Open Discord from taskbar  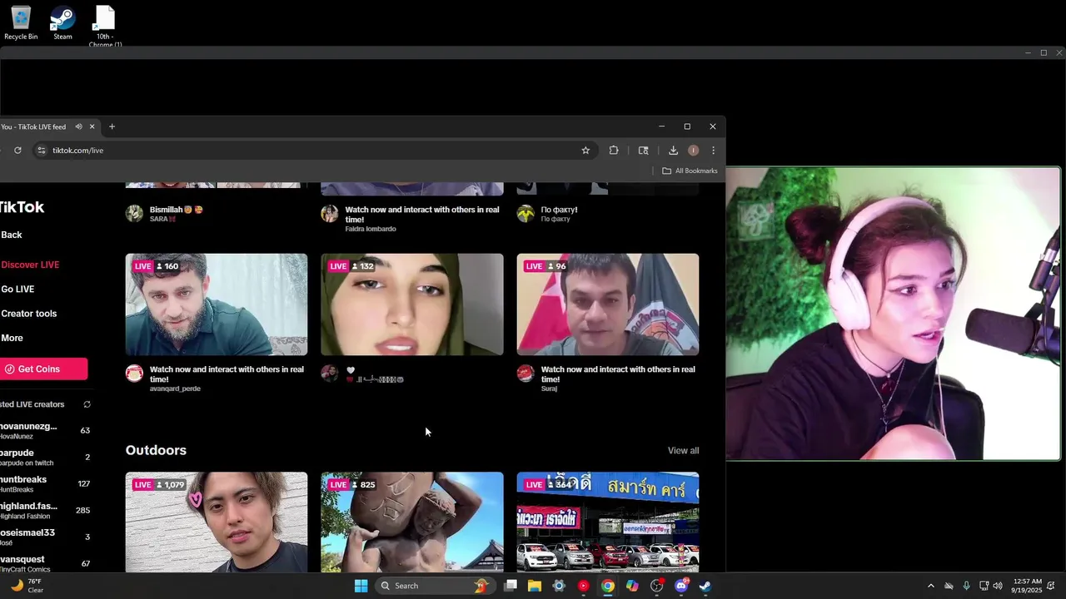click(681, 586)
